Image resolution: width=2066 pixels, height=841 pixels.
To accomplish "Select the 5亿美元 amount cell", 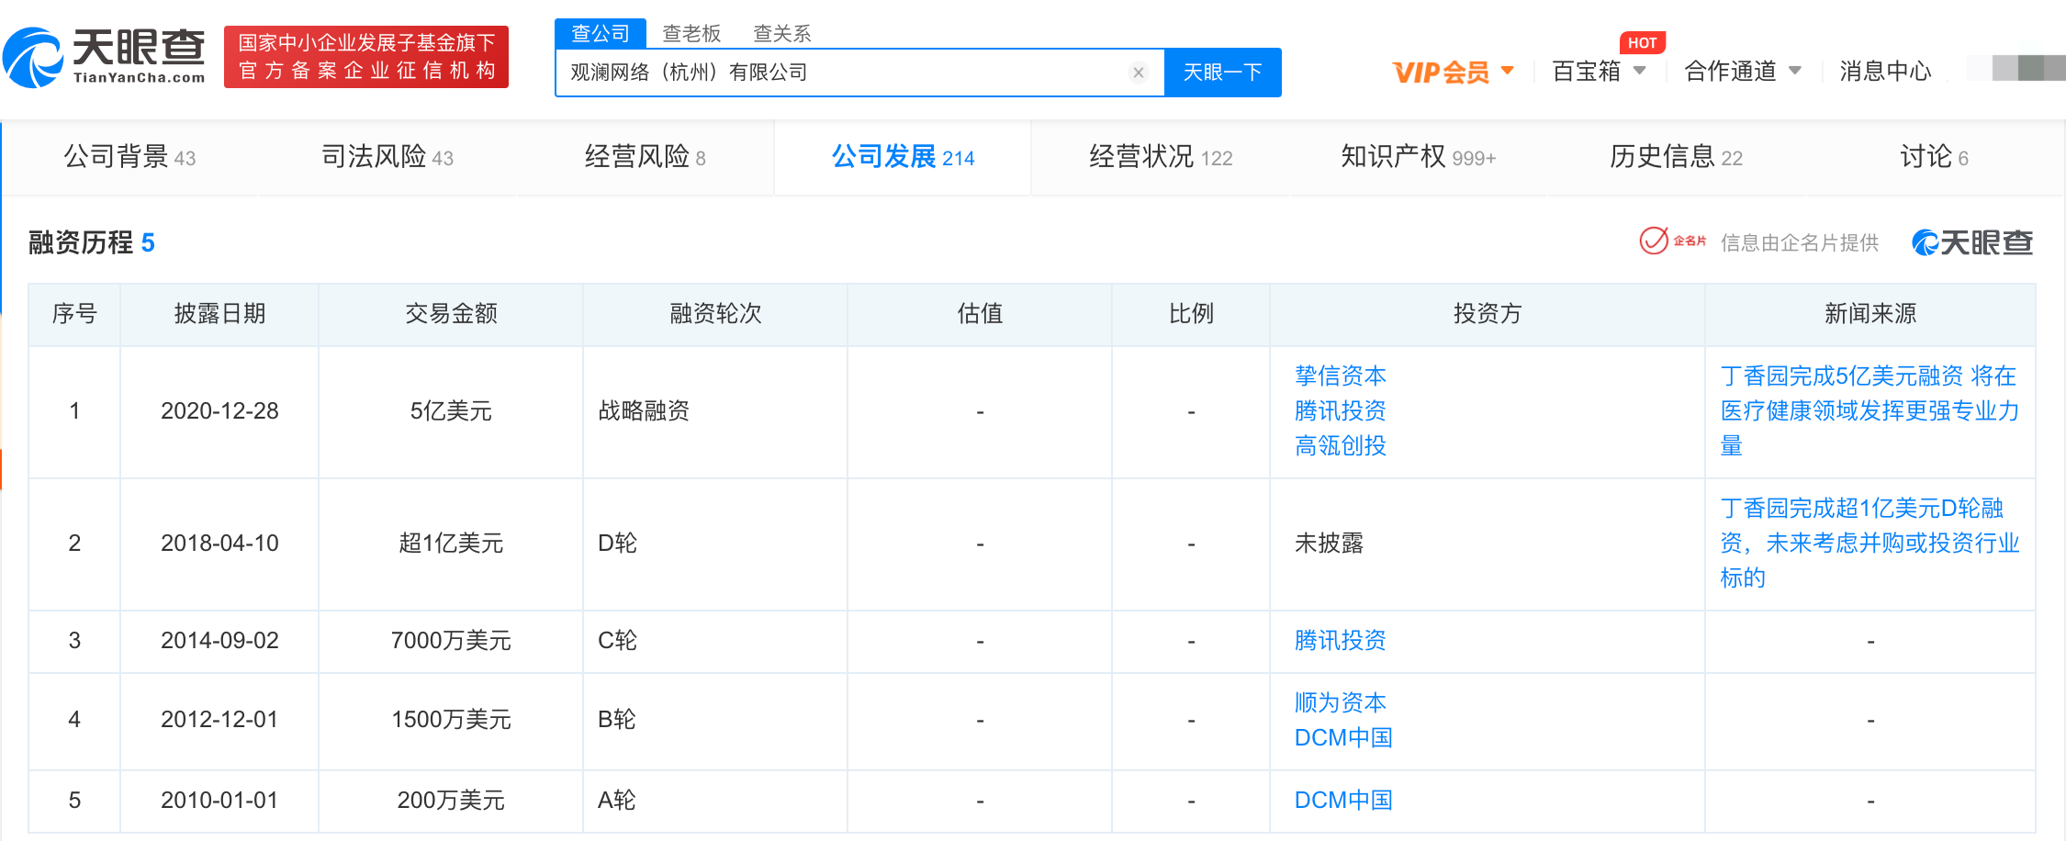I will tap(451, 410).
